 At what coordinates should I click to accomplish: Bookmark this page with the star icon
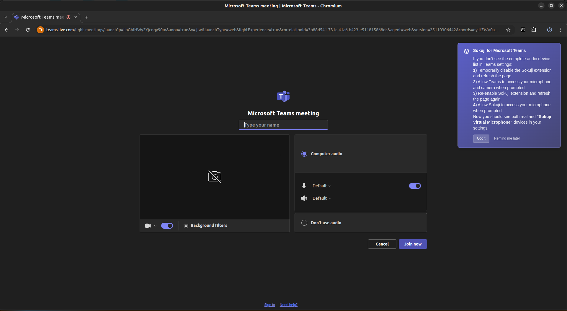[508, 30]
